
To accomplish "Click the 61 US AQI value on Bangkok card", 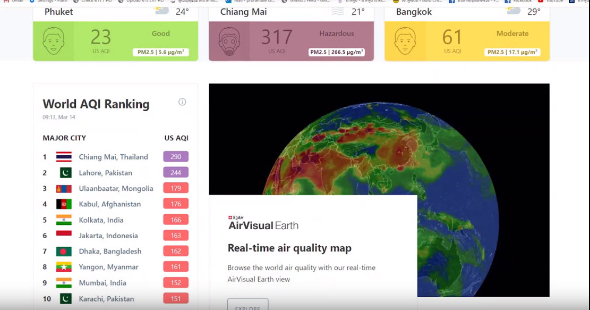I will (x=452, y=37).
